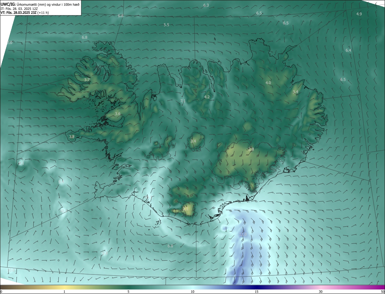The width and height of the screenshot is (385, 294).
Task: Click the colorbar tick labeled '10'
Action: click(x=192, y=292)
